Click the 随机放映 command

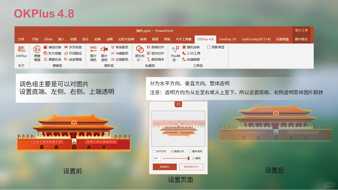pyautogui.click(x=191, y=47)
